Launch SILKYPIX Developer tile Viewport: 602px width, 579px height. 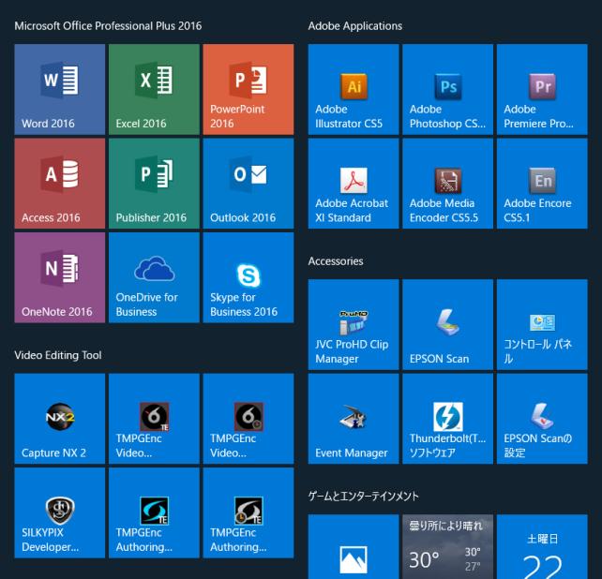(59, 512)
